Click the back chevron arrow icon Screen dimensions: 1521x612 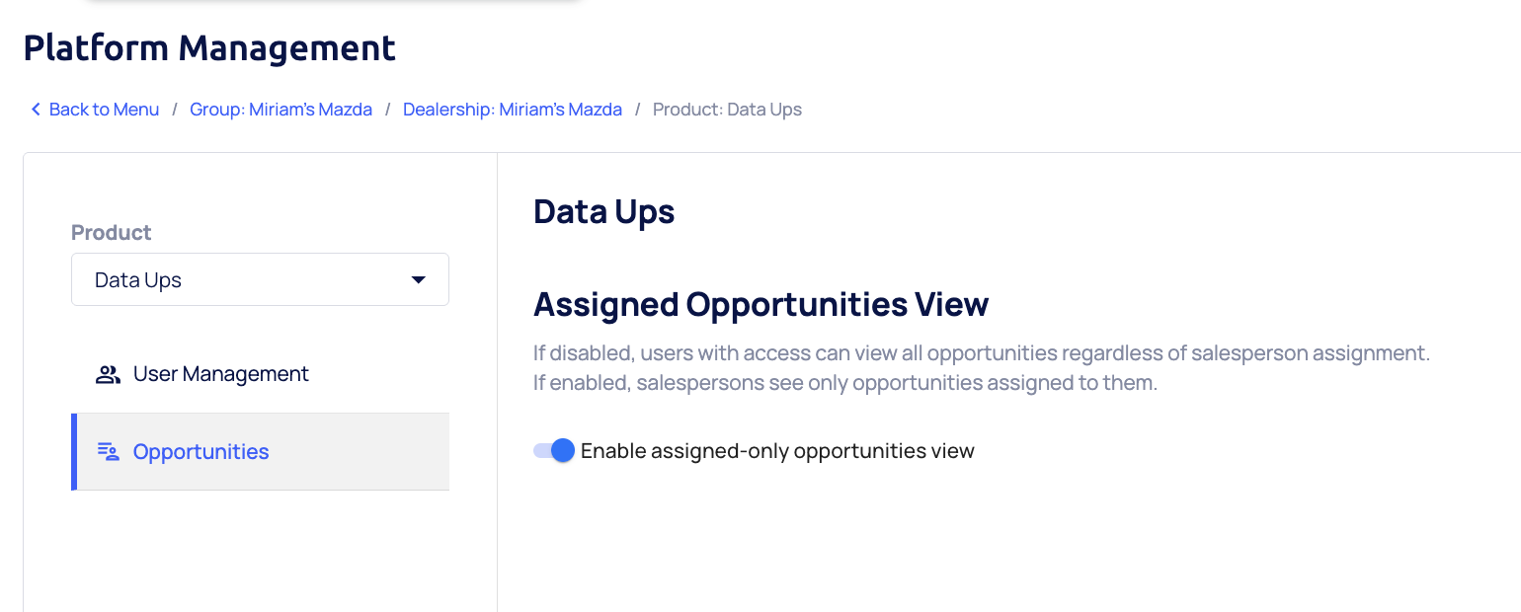[x=36, y=110]
